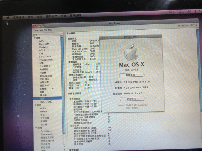This screenshot has height=151, width=202.
Task: Select 燒錄光碟 in the sidebar
Action: click(44, 82)
